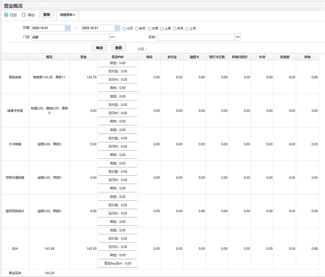Select the 本周 (this week) radio option
The image size is (325, 277).
(150, 28)
